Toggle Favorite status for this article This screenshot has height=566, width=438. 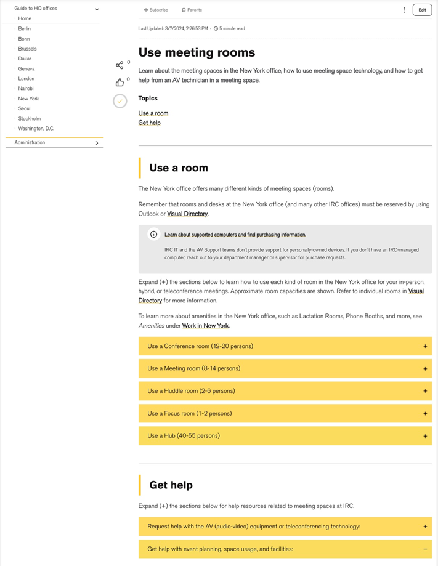[x=191, y=10]
